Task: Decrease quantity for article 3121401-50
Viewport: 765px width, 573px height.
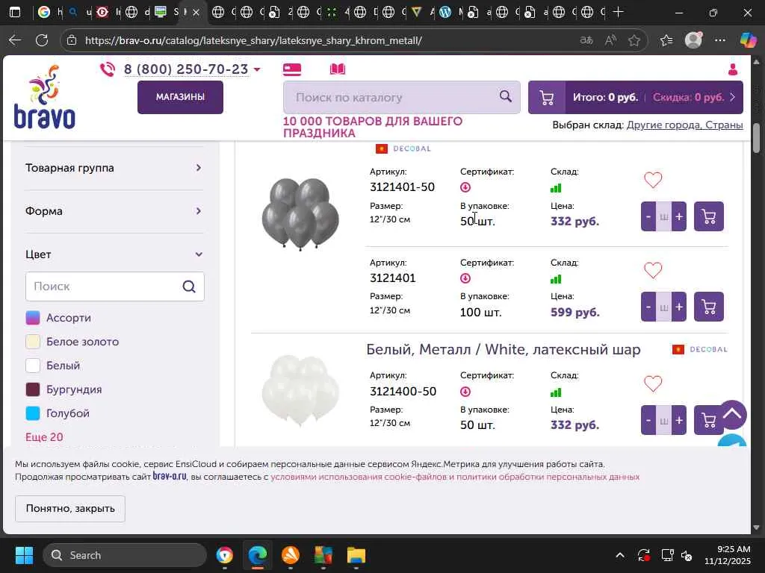Action: pos(648,216)
